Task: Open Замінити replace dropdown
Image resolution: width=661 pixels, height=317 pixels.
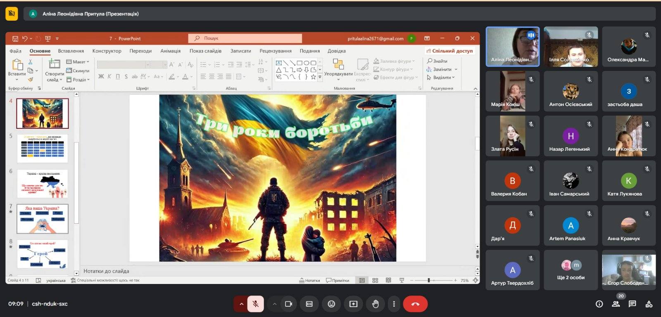Action: tap(442, 69)
